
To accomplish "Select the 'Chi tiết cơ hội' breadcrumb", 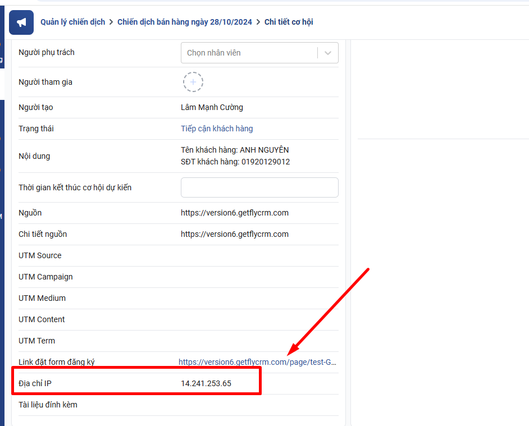I will (289, 22).
